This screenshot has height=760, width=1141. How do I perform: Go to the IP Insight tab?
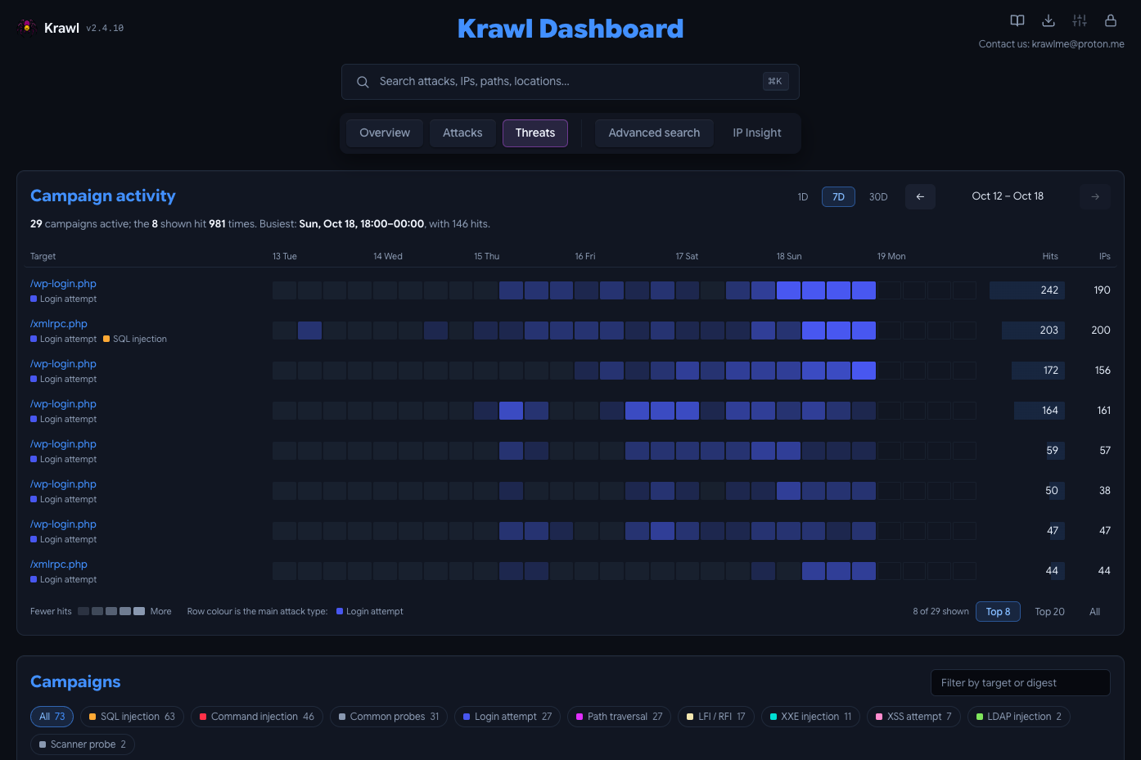click(757, 133)
